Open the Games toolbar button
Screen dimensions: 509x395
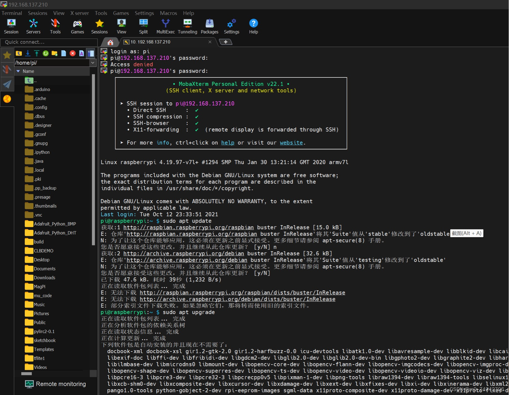(x=78, y=26)
